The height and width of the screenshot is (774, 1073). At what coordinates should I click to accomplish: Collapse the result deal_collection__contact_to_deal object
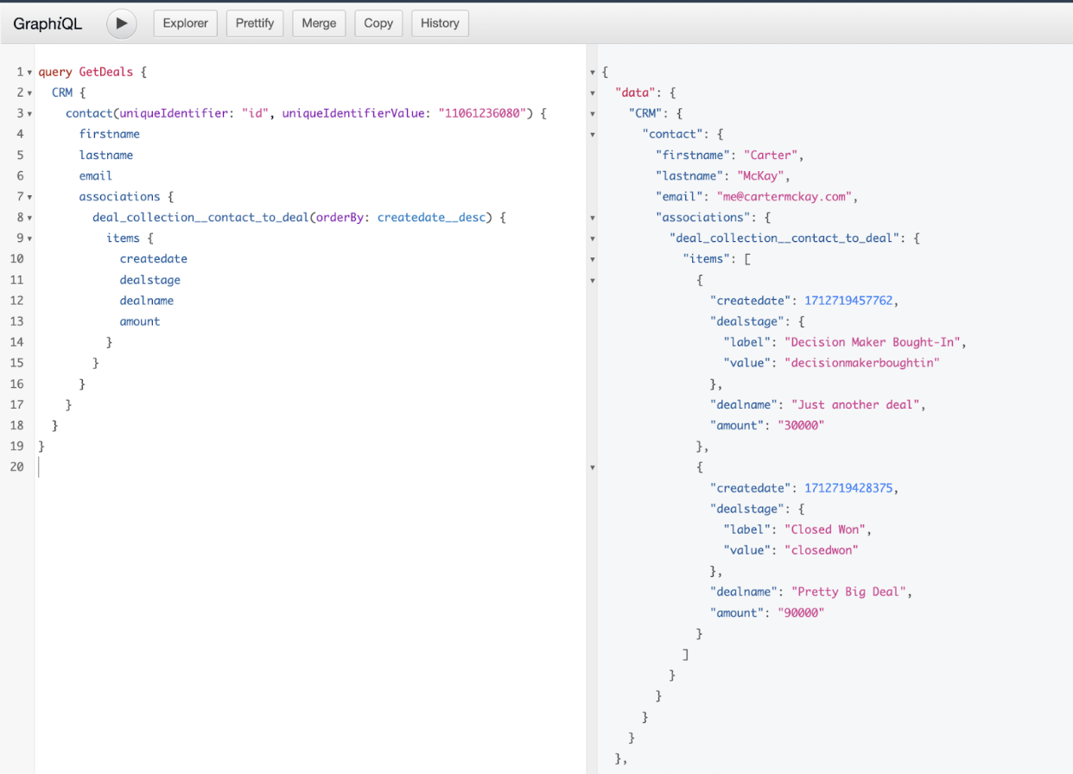click(x=593, y=238)
